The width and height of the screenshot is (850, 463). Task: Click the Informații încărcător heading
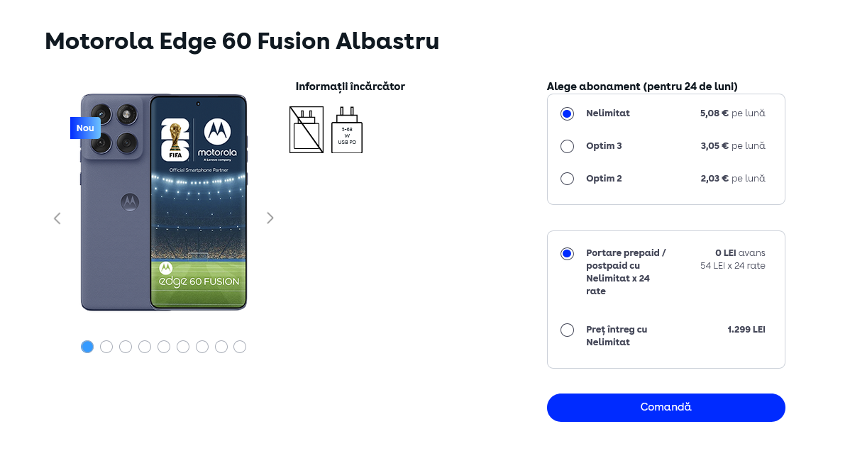click(350, 87)
